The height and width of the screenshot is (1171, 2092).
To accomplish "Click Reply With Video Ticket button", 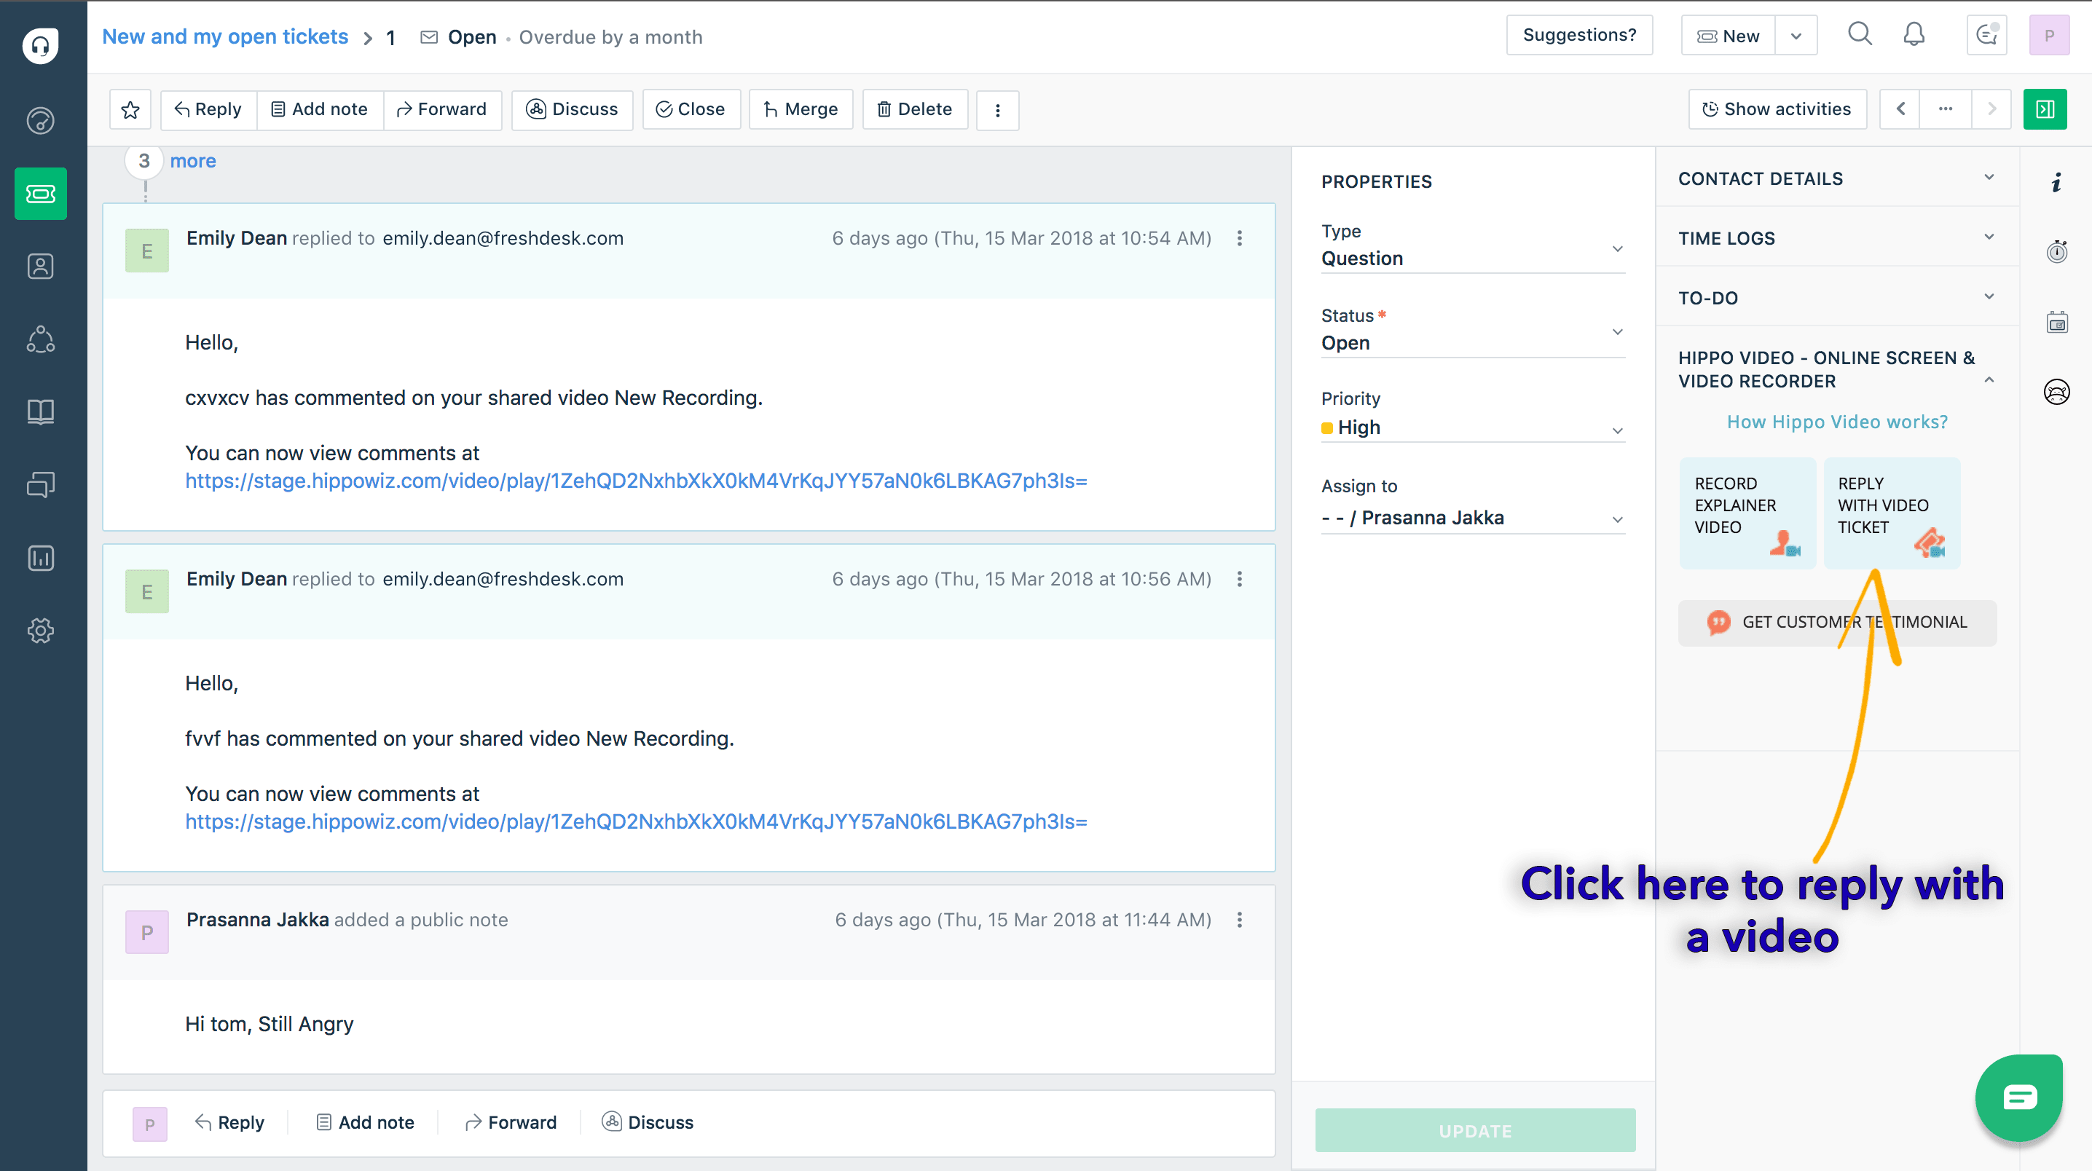I will (x=1892, y=513).
